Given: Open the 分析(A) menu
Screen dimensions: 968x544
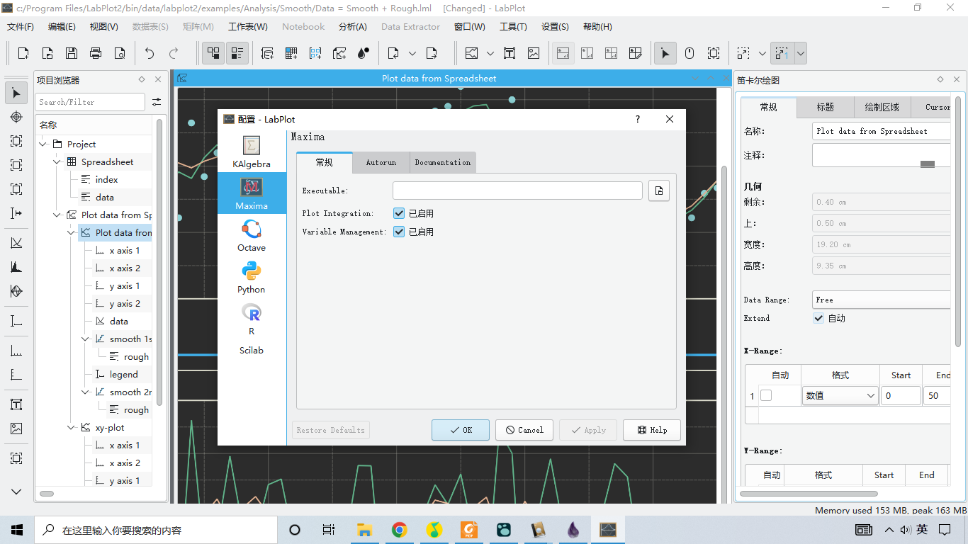Looking at the screenshot, I should coord(352,27).
